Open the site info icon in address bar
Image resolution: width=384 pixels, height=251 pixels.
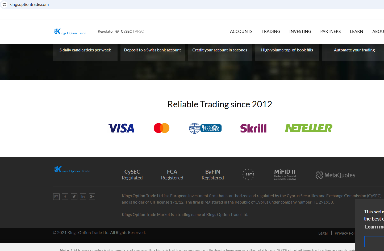[4, 5]
